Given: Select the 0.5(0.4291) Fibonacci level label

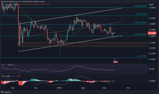Looking at the screenshot, I should click(141, 14).
